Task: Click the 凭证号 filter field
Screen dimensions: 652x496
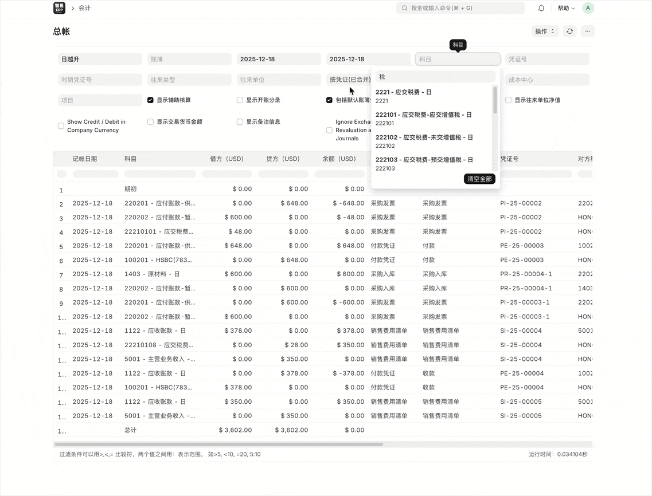Action: (x=546, y=59)
